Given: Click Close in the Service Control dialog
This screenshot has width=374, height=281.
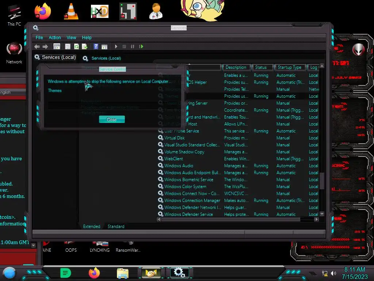Looking at the screenshot, I should 112,120.
